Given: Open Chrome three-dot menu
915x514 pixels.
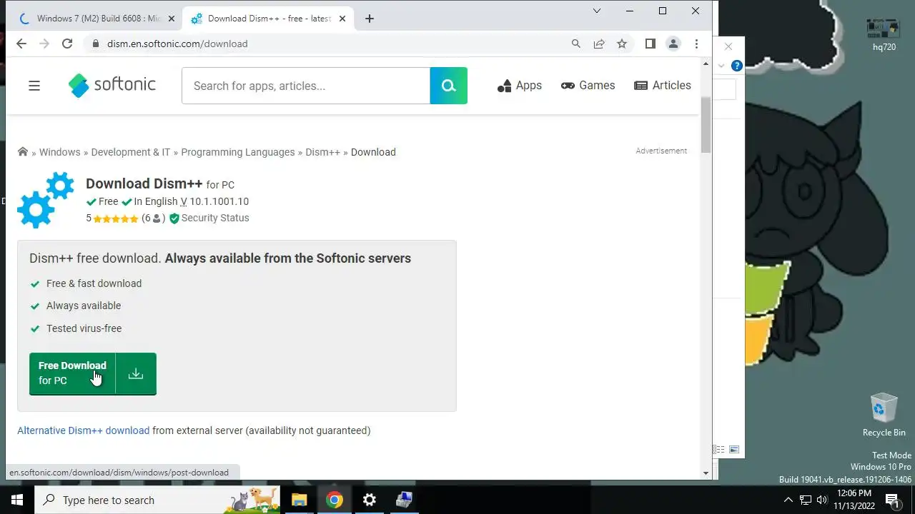Looking at the screenshot, I should [696, 44].
